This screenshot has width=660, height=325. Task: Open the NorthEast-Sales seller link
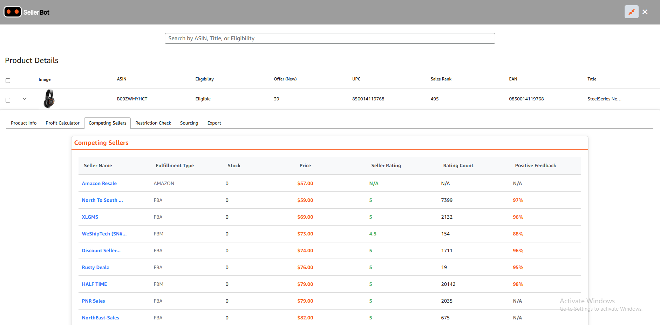(100, 318)
